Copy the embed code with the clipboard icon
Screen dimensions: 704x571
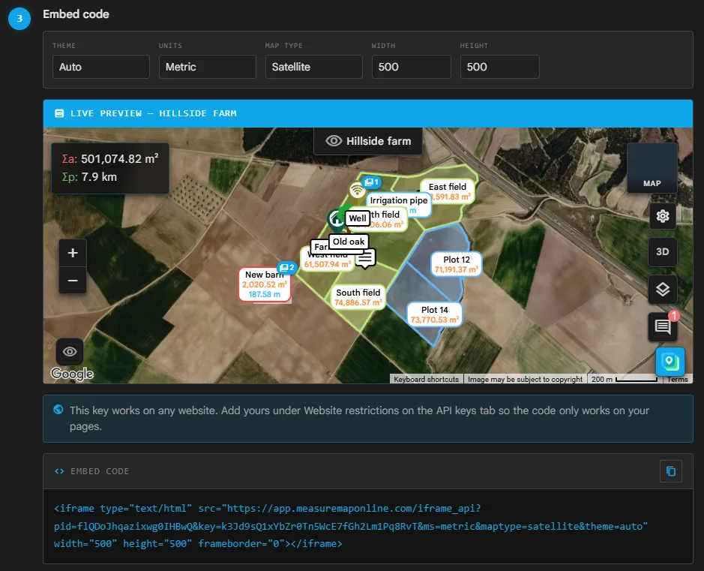tap(671, 471)
